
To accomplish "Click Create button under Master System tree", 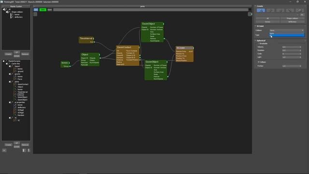I will click(8, 54).
